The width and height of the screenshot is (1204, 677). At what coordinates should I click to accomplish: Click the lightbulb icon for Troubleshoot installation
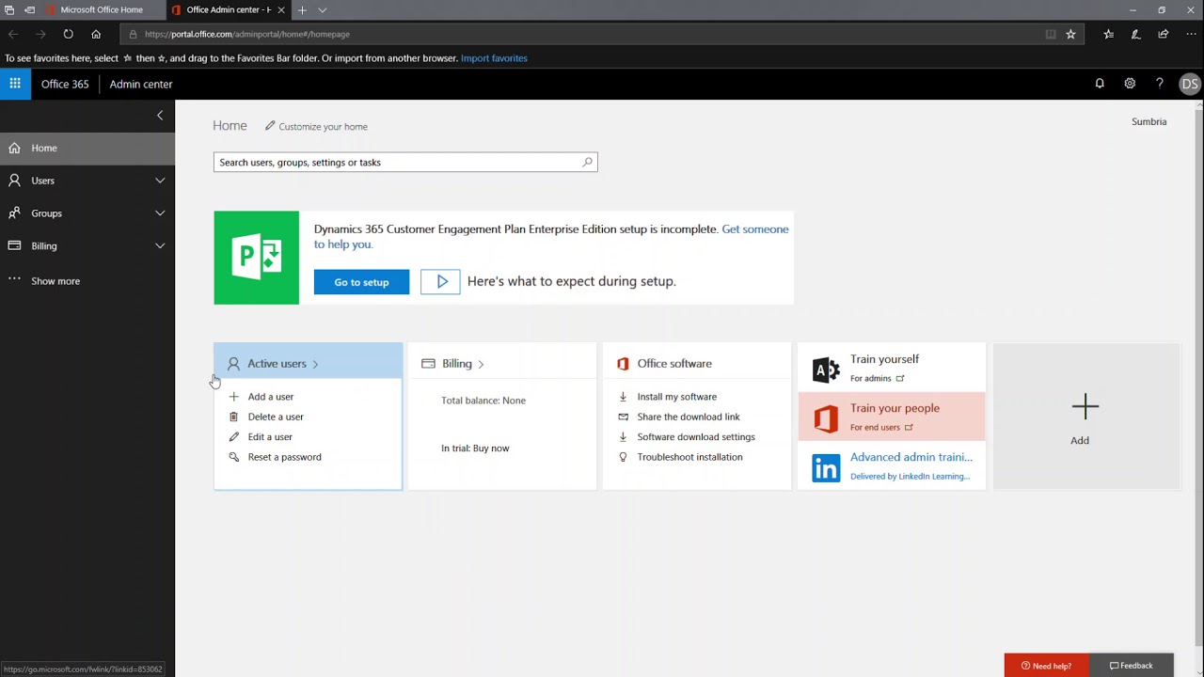[x=623, y=457]
